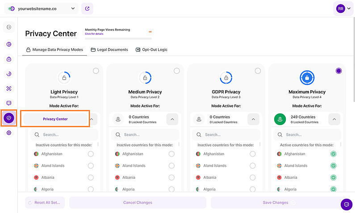Click the Light Privacy list scrollbar
Screen dimensions: 355x213
(98, 144)
